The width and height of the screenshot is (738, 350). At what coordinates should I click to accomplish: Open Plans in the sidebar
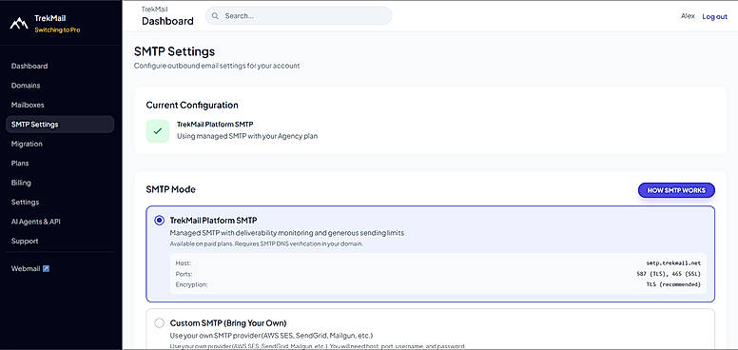pos(20,164)
